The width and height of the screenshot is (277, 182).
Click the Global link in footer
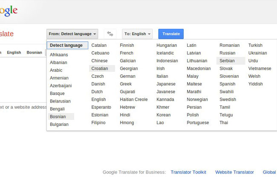269,172
